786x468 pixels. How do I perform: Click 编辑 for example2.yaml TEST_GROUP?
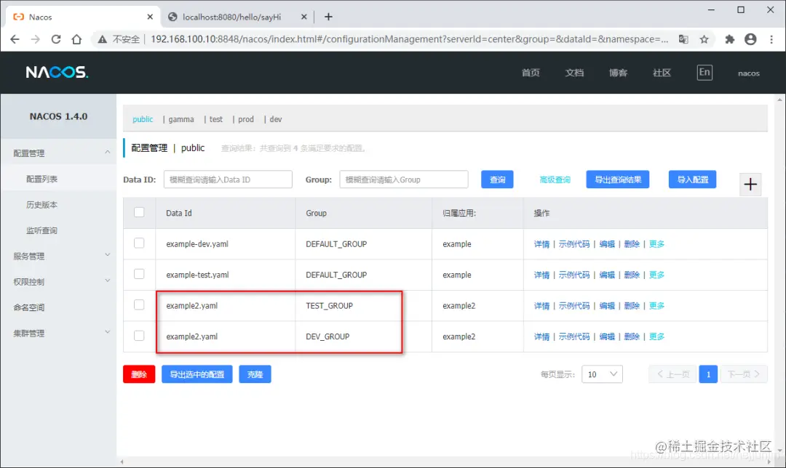(x=606, y=306)
